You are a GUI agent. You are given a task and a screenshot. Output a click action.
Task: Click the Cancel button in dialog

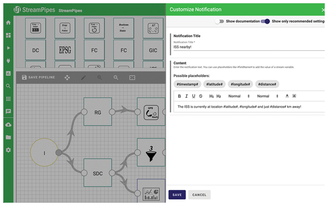coord(199,195)
